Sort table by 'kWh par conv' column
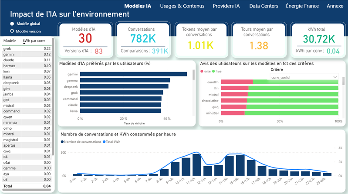Viewport: 348px width, 194px height. [x=34, y=41]
